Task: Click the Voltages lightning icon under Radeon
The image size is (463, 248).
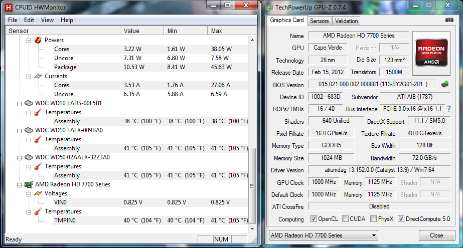Action: point(38,193)
